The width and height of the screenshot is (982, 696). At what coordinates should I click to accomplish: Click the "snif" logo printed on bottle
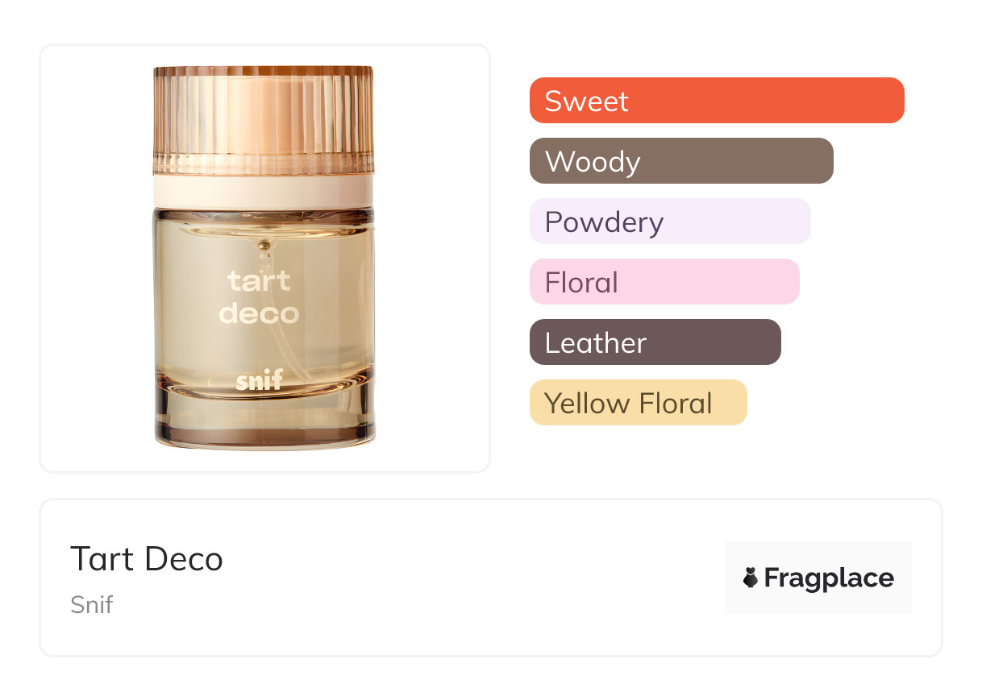[260, 380]
